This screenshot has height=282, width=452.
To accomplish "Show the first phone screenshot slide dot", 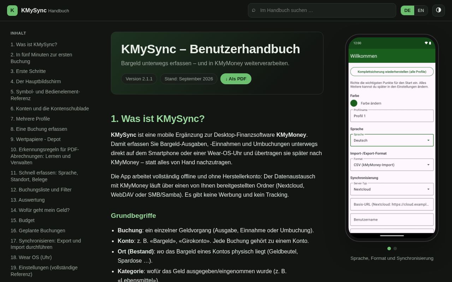I will coord(389,249).
